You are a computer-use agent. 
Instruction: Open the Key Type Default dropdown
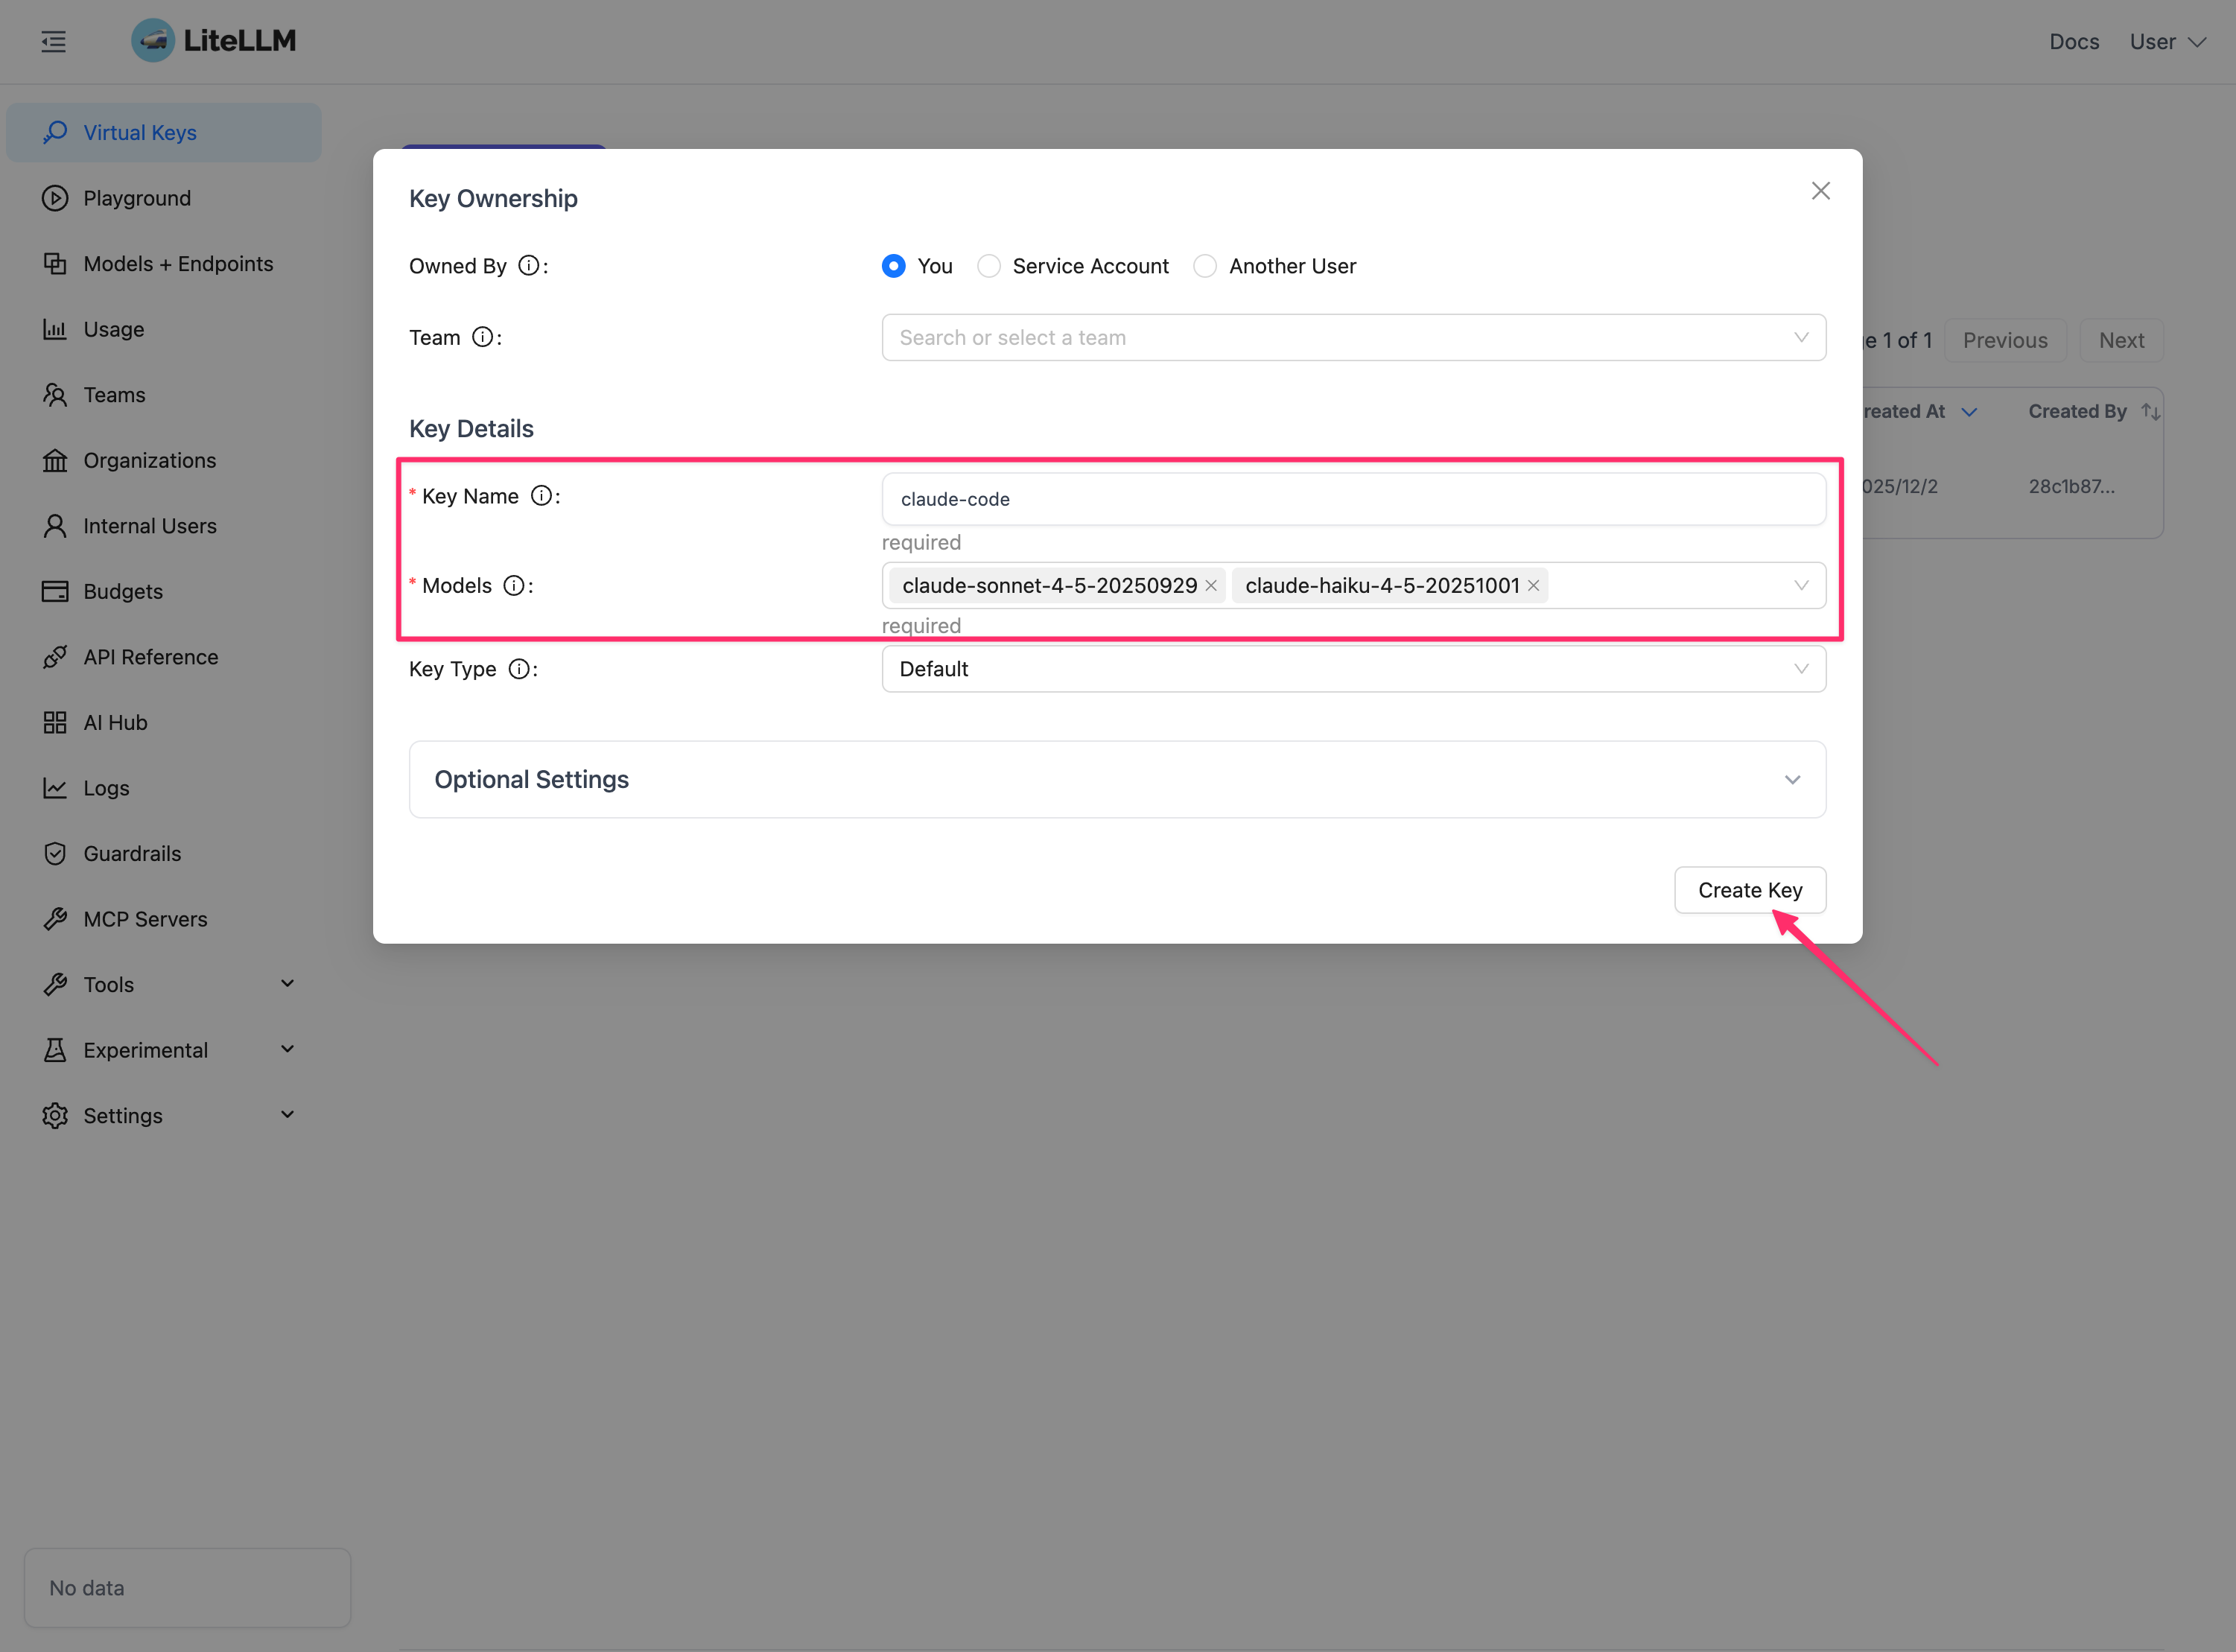[1353, 669]
